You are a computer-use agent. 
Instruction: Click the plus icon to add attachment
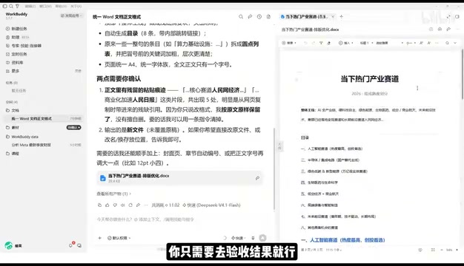point(100,238)
